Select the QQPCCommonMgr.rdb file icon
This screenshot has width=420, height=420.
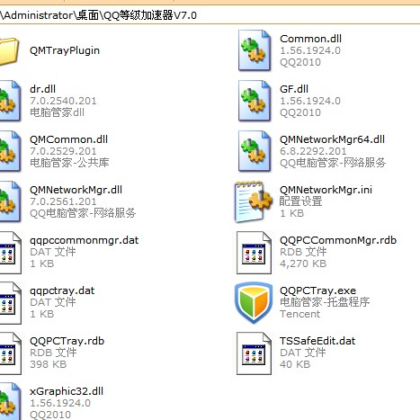(x=254, y=253)
